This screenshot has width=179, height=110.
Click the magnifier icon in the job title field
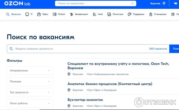(x=11, y=49)
